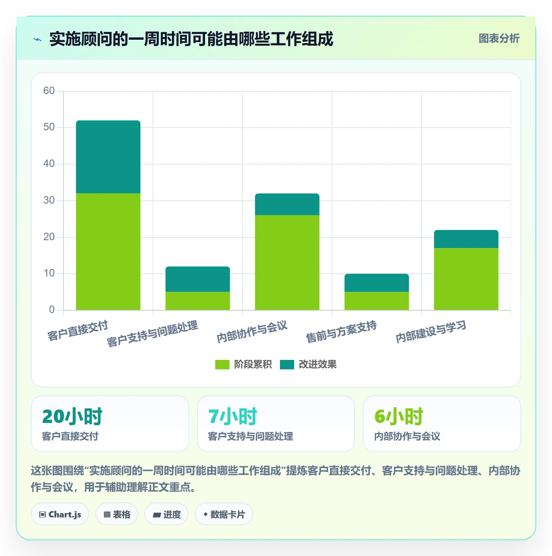
Task: Click the Chart.js chip's square icon
Action: 43,514
